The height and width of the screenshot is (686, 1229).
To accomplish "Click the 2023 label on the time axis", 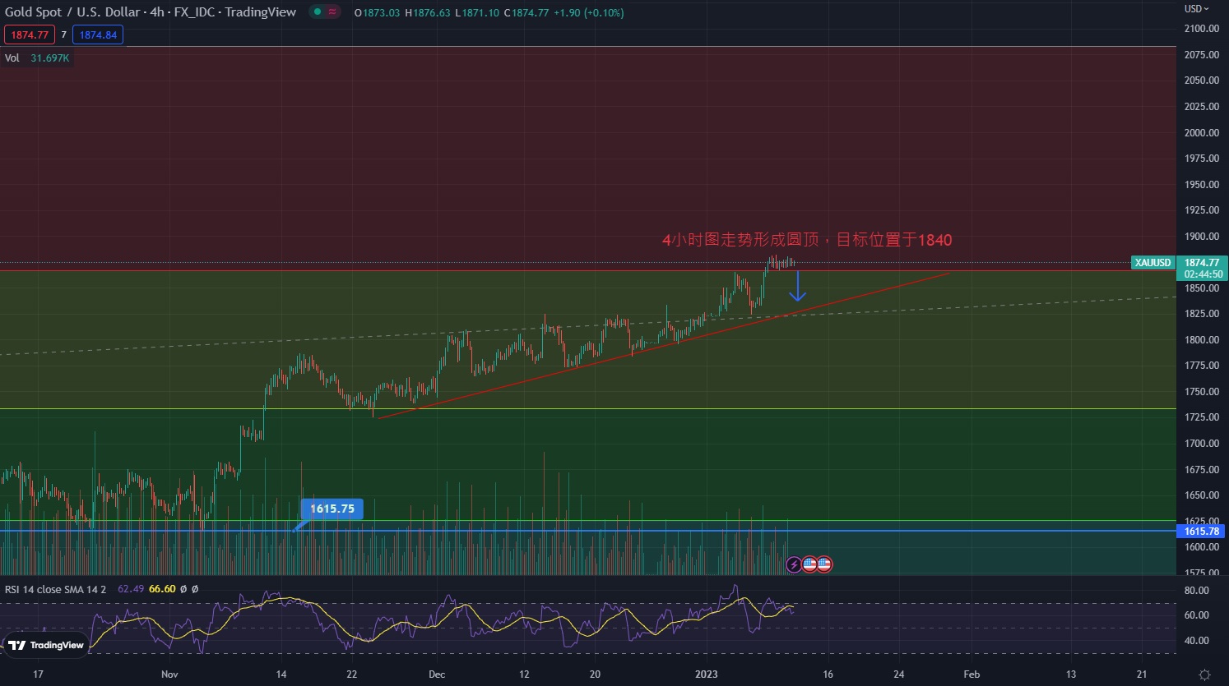I will 707,674.
